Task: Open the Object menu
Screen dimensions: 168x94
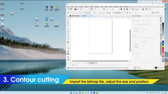Action: (x=86, y=7)
